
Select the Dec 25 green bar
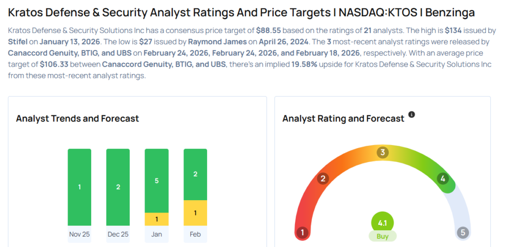click(x=118, y=187)
